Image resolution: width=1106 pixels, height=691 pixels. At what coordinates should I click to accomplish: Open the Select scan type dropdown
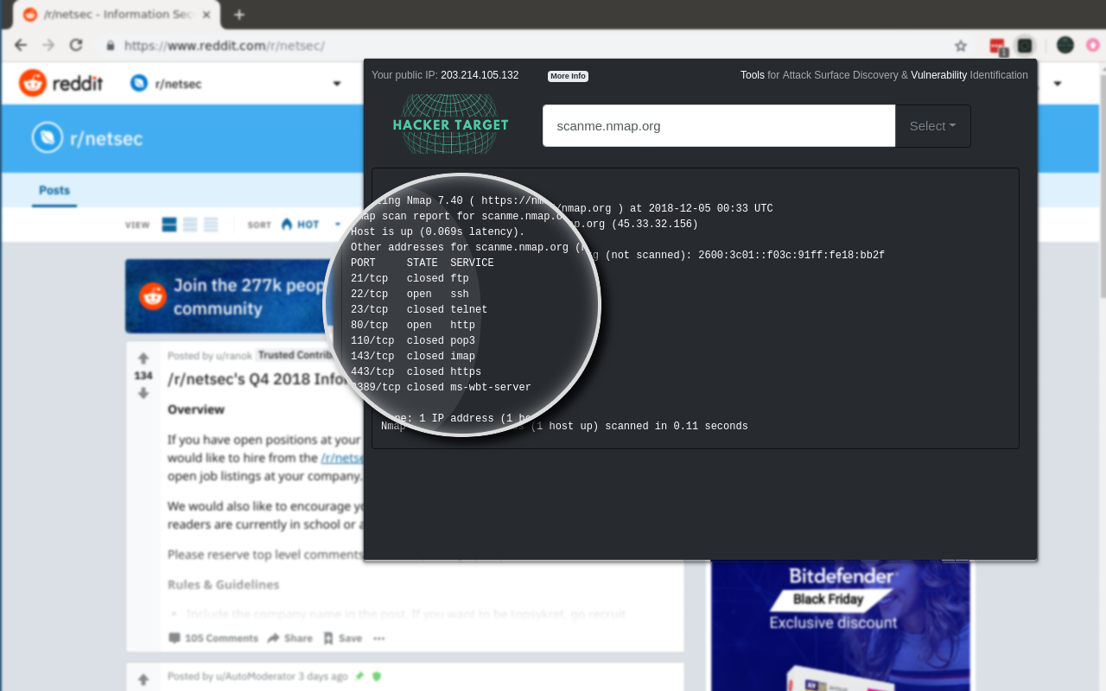tap(931, 125)
